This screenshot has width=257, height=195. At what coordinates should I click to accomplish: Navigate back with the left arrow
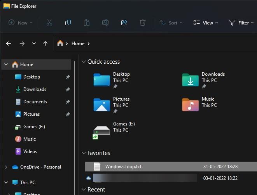click(9, 44)
